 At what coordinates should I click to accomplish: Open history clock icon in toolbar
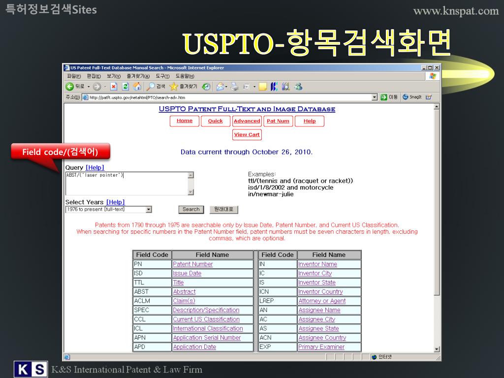pyautogui.click(x=206, y=87)
